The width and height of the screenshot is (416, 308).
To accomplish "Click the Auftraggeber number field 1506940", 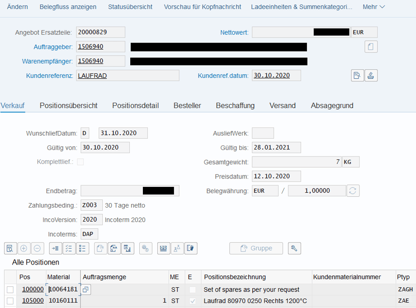I will [x=100, y=47].
